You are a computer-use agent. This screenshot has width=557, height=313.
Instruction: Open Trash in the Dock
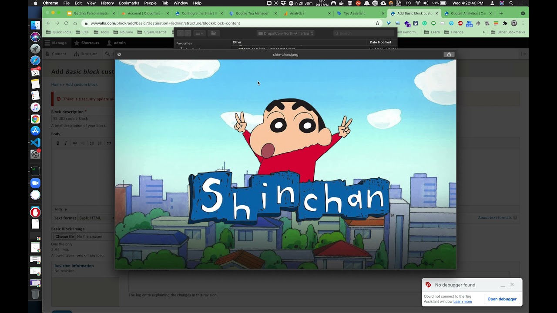tap(35, 294)
